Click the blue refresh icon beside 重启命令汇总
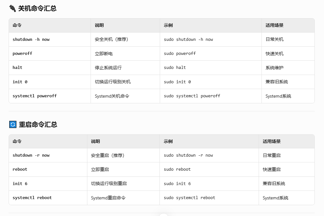 pyautogui.click(x=13, y=124)
